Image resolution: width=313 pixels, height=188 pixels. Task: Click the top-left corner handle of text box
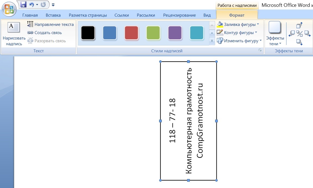tap(160, 62)
